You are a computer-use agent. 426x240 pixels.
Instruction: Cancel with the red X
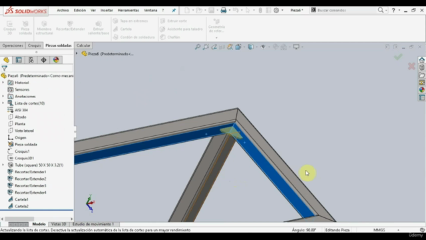pyautogui.click(x=411, y=66)
